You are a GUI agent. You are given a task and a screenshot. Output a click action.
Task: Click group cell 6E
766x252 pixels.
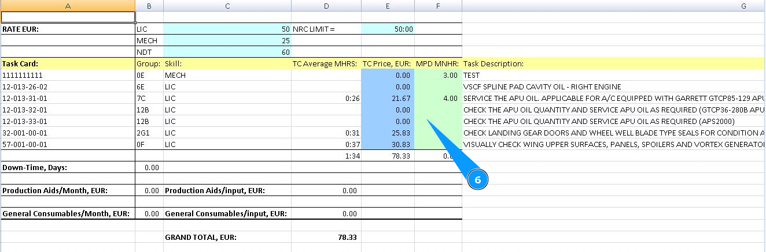[149, 86]
